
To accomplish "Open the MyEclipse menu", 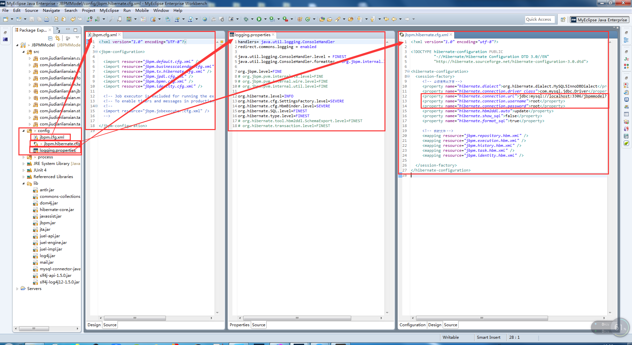I will pos(109,10).
